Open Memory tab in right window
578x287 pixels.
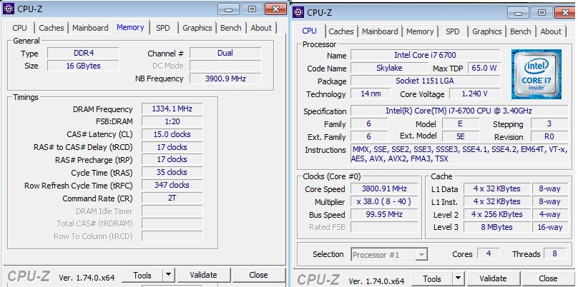420,31
